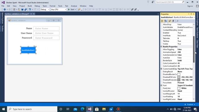Click the notifications filter flag icon

point(148,2)
